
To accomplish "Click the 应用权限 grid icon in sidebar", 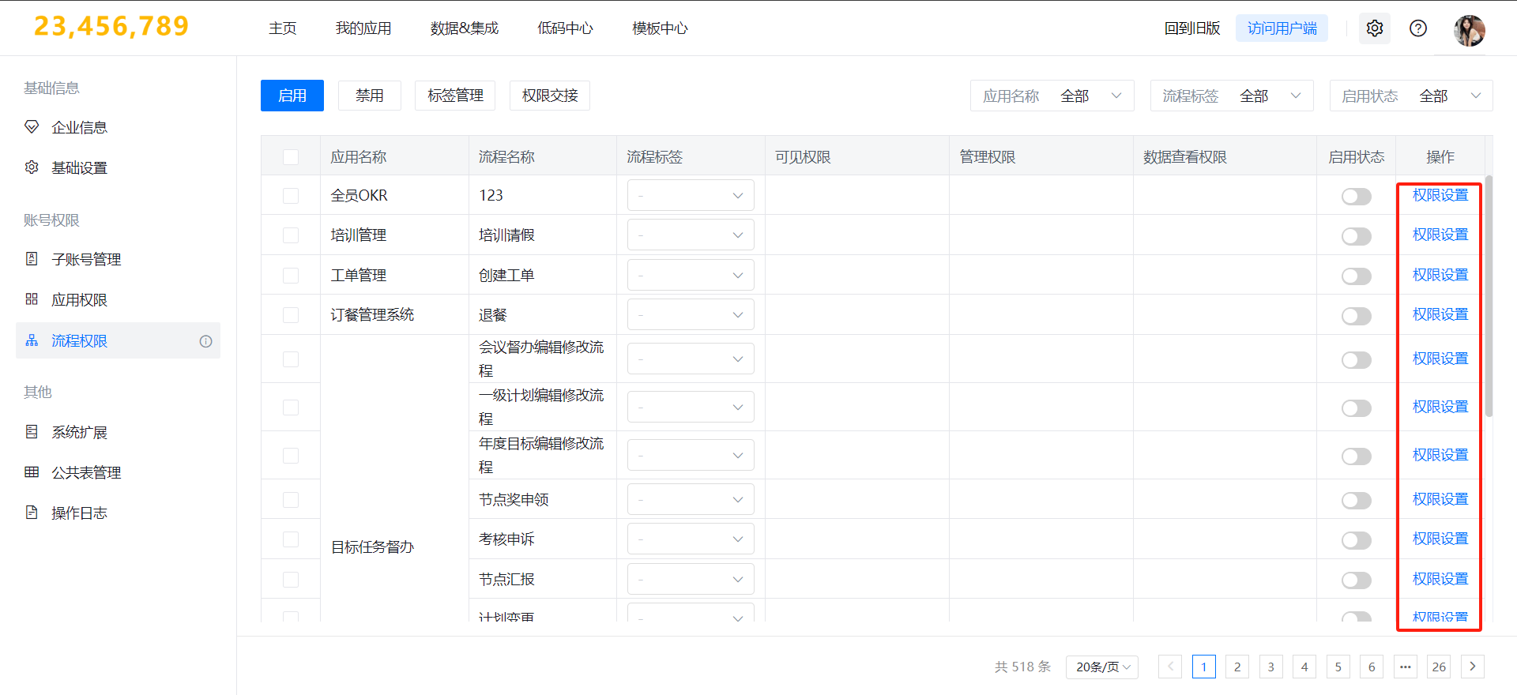I will coord(32,299).
